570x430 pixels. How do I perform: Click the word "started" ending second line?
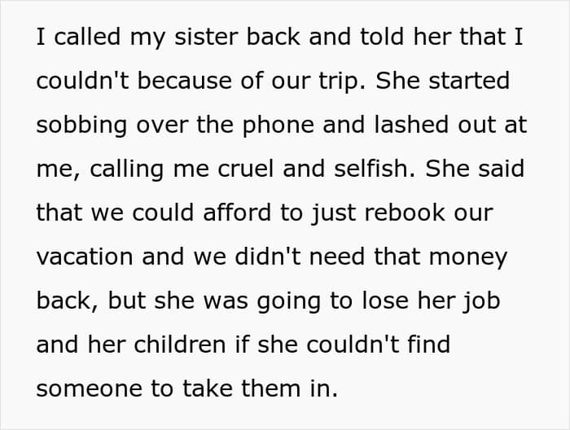pos(469,81)
